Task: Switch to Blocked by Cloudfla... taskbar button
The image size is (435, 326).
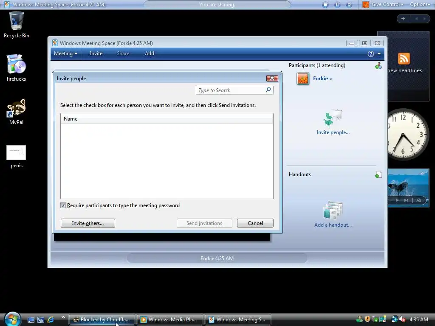Action: point(102,320)
